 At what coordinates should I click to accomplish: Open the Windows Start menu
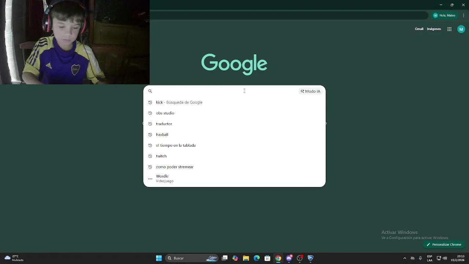159,258
